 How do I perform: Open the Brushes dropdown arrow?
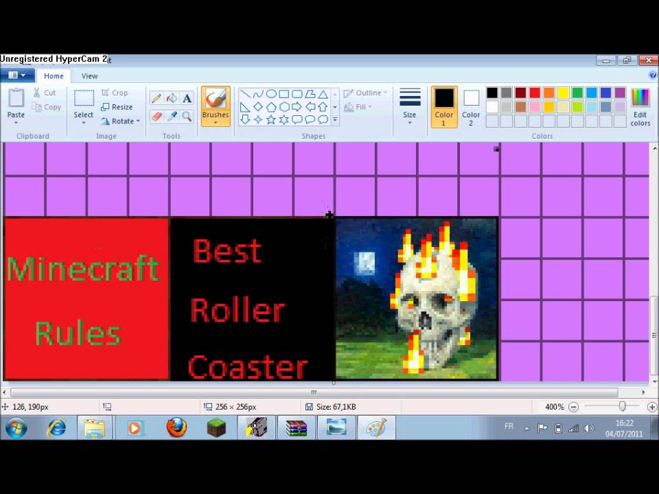(x=215, y=123)
